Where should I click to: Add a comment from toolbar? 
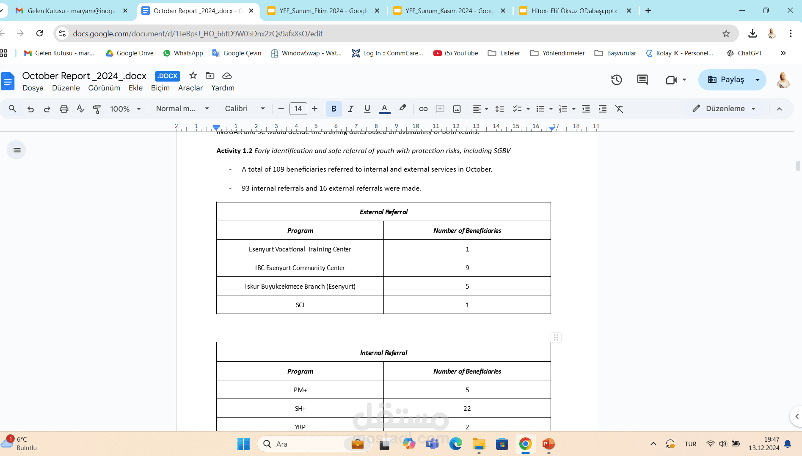pyautogui.click(x=440, y=109)
